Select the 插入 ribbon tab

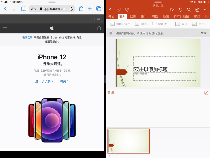click(x=122, y=17)
